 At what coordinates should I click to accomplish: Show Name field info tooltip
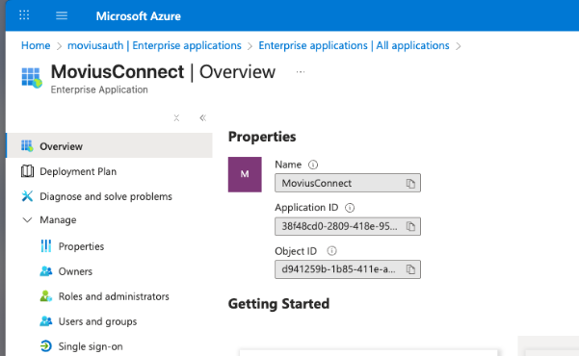[313, 165]
